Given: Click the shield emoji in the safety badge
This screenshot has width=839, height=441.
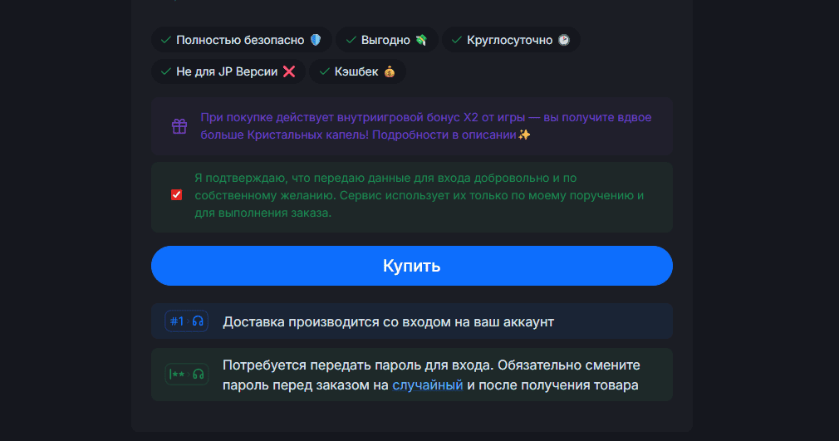Looking at the screenshot, I should point(316,40).
